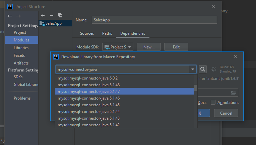Viewport: 256px width, 145px height.
Task: Click the back arrow in Project Structure
Action: pos(10,16)
